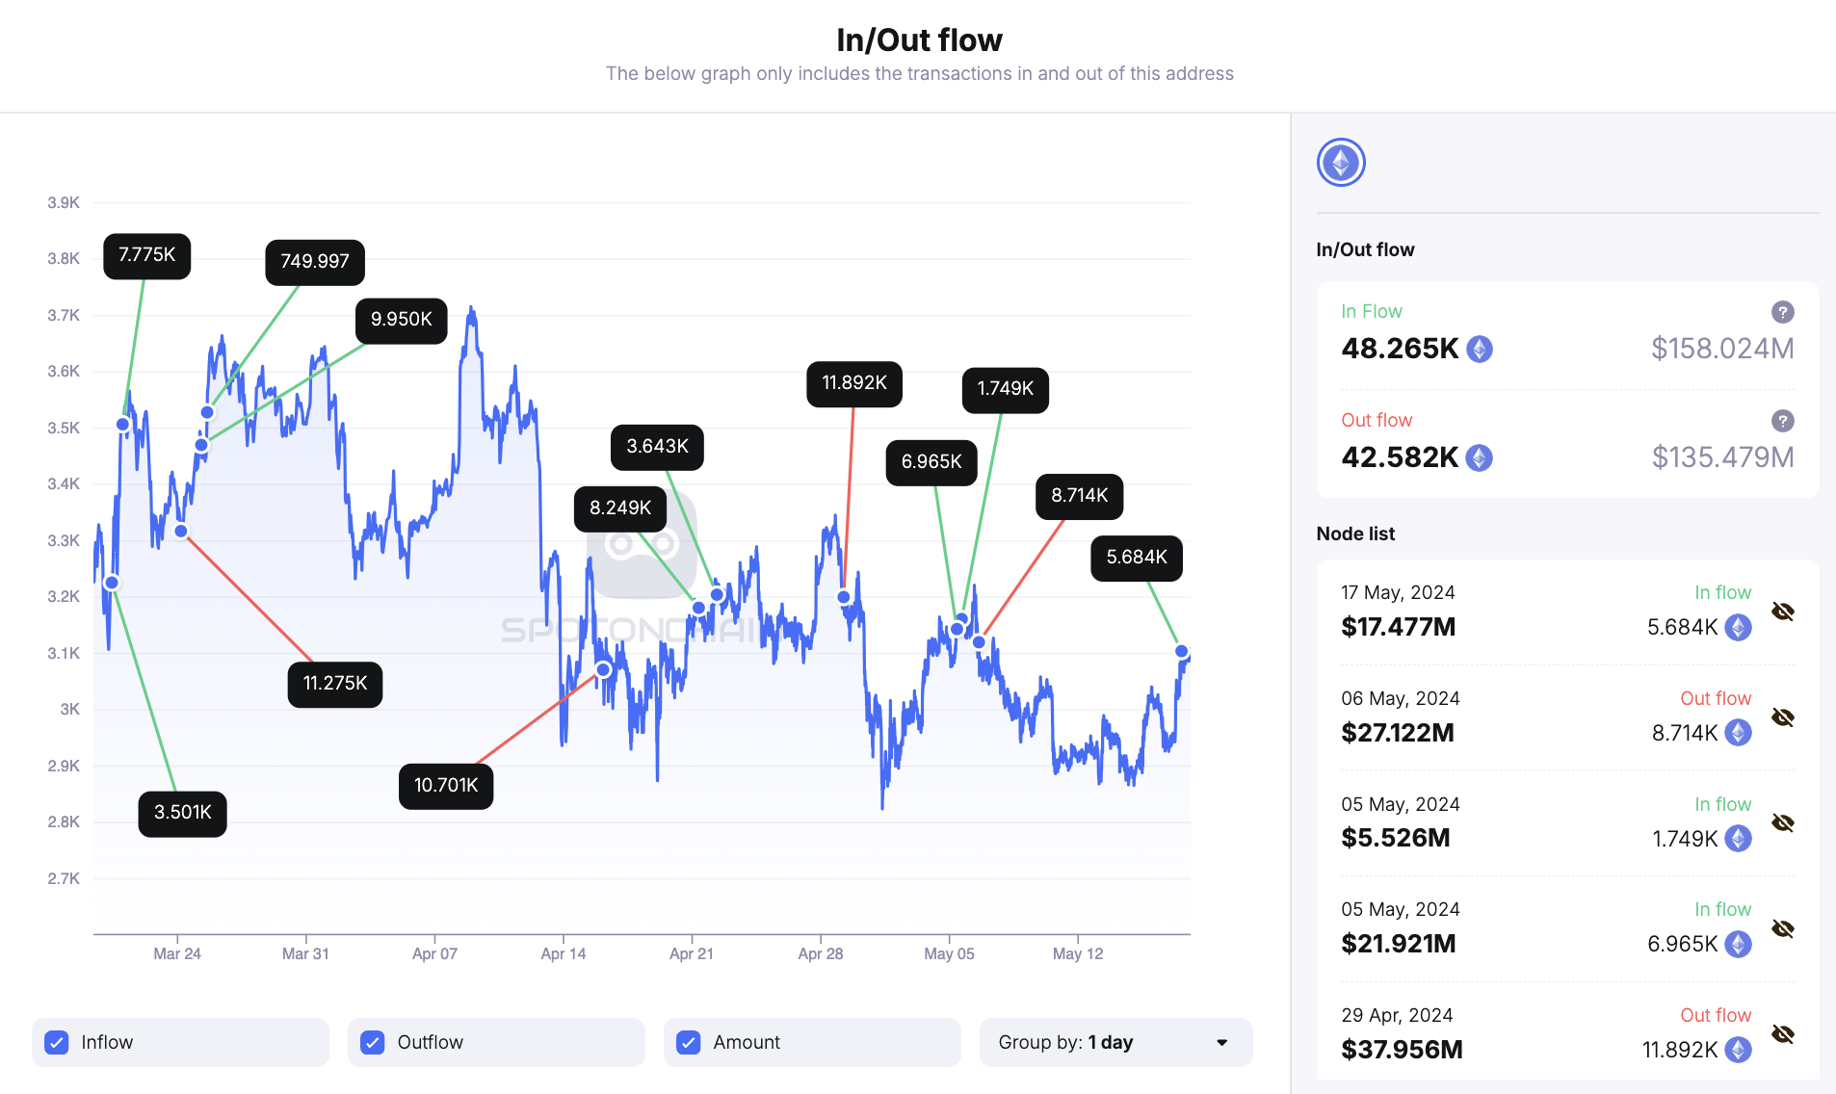Screen dimensions: 1836x1094
Task: Click the 10.701K outflow marker on the chart
Action: coord(445,785)
